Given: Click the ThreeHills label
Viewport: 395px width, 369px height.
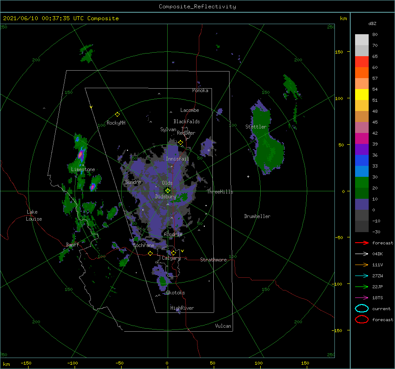Looking at the screenshot, I should click(220, 192).
